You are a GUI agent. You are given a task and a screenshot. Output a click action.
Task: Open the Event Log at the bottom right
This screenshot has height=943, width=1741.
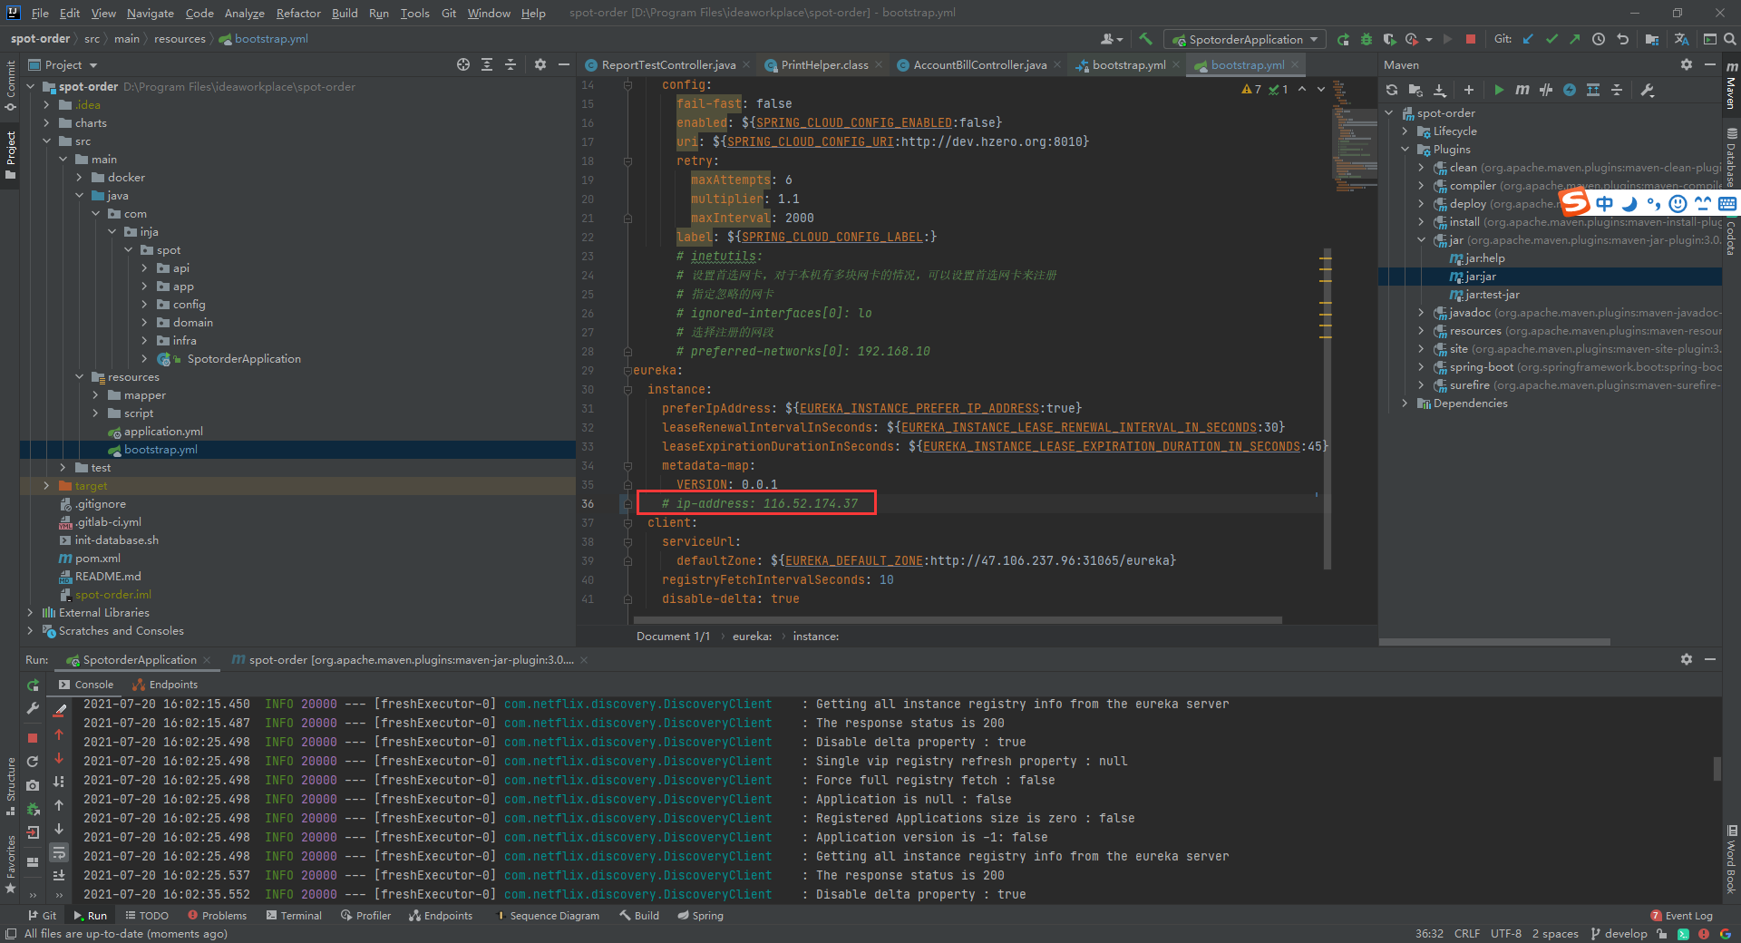click(1681, 916)
